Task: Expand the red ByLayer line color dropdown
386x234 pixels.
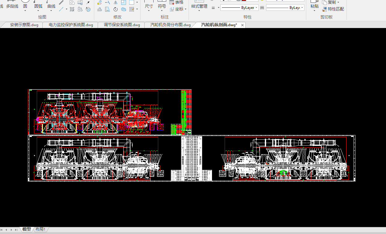Action: [302, 8]
